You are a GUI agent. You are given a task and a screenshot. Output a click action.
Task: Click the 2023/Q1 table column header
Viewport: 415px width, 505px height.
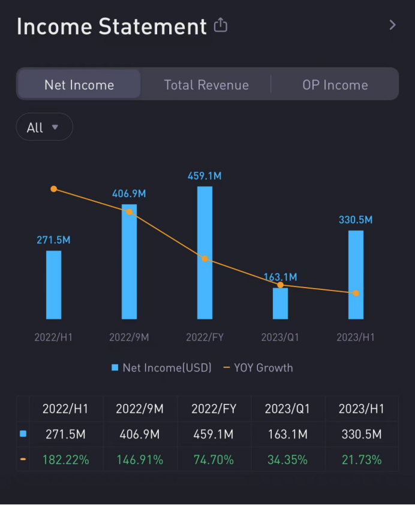[x=287, y=409]
